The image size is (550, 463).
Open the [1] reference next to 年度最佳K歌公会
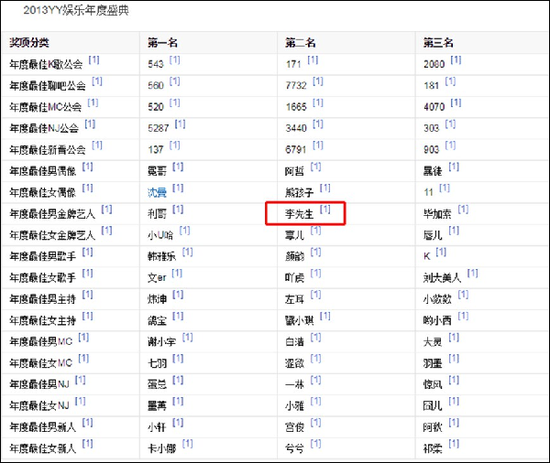pyautogui.click(x=94, y=60)
